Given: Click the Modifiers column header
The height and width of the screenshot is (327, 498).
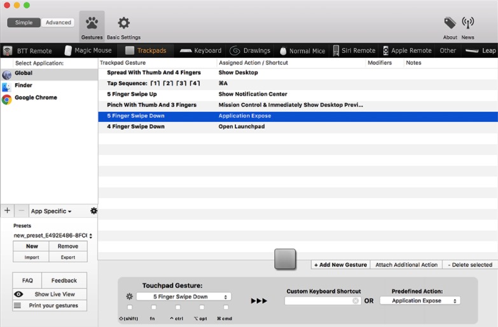Looking at the screenshot, I should click(385, 63).
